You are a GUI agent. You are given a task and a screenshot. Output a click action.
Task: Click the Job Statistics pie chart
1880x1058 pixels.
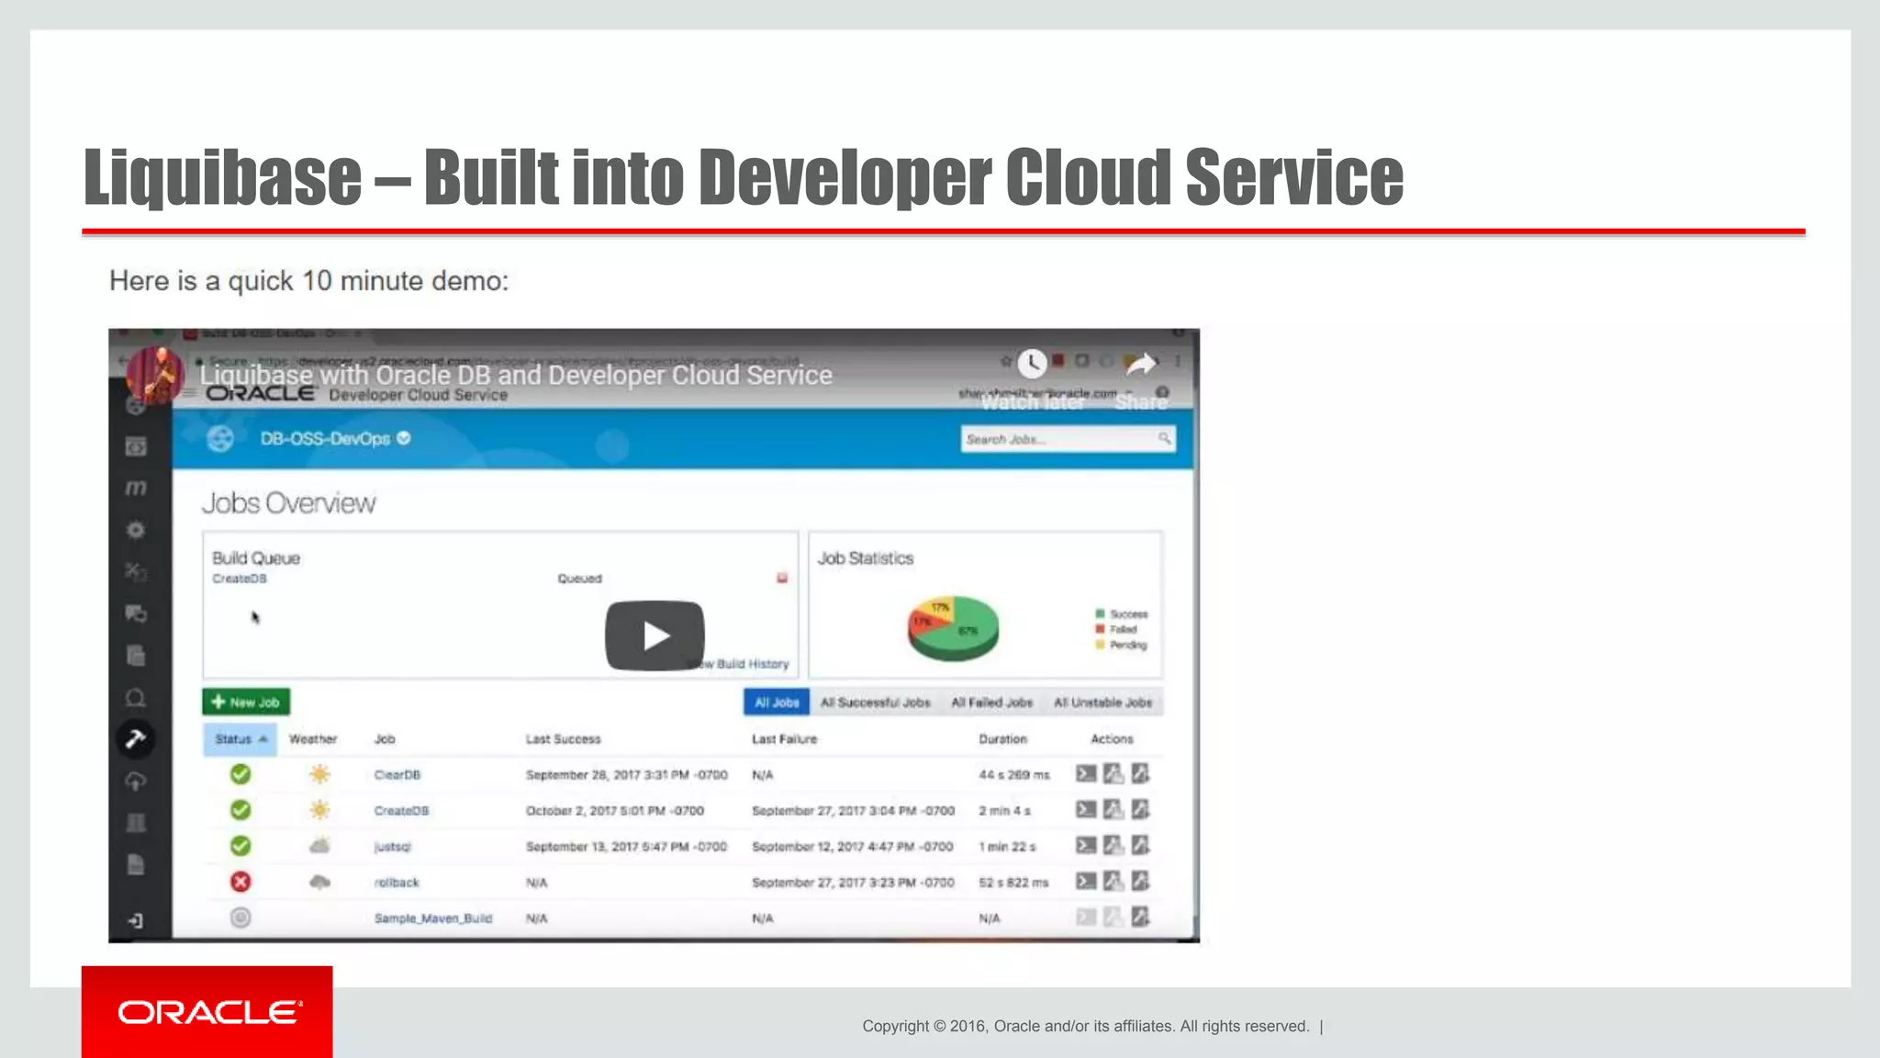953,627
